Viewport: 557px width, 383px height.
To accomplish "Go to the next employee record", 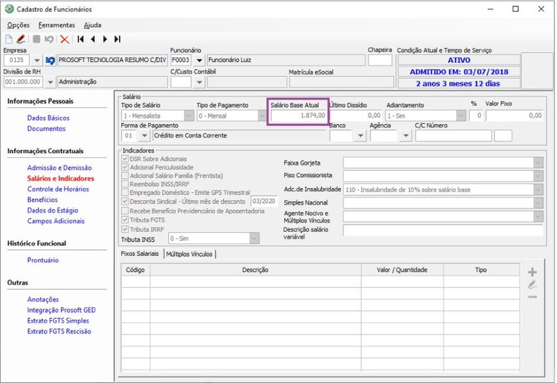I will pyautogui.click(x=105, y=39).
